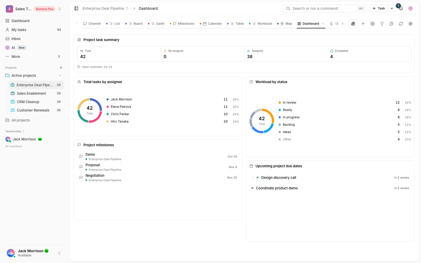
Task: Add a new project with plus icon
Action: coord(61,68)
